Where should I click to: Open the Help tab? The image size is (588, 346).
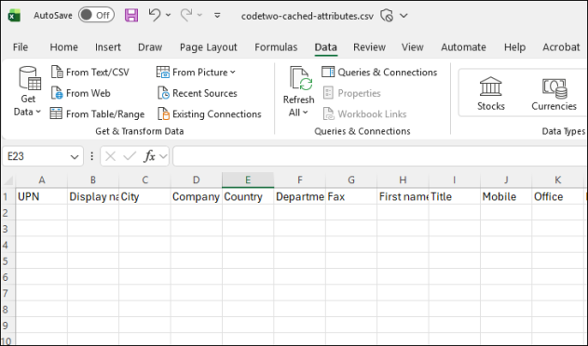(x=514, y=47)
